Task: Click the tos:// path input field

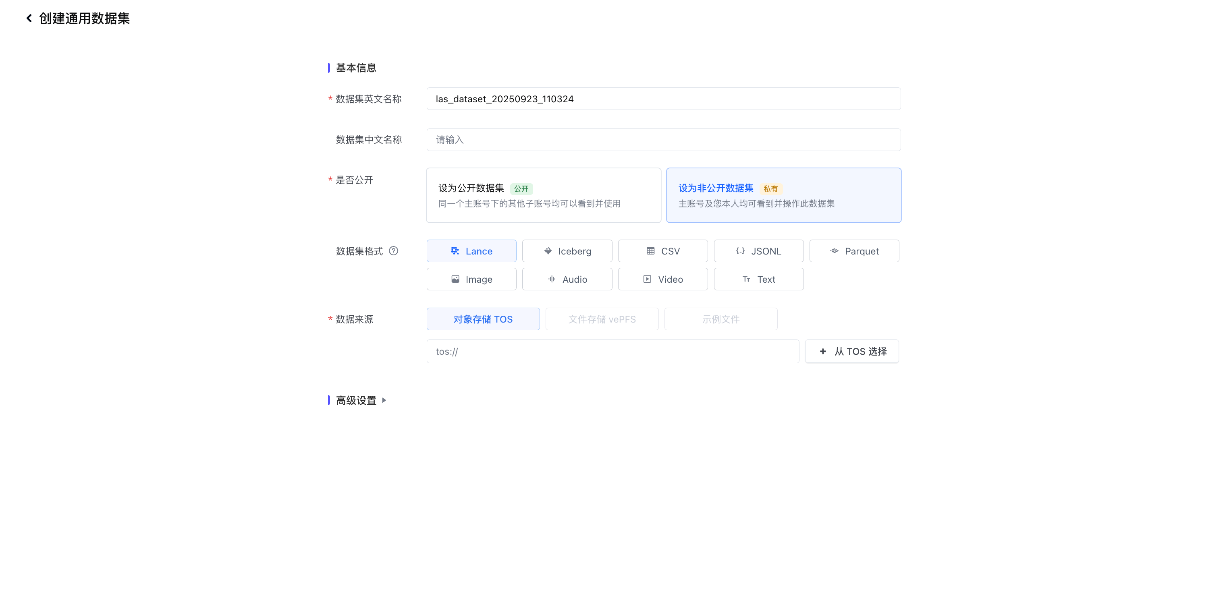Action: click(x=612, y=351)
